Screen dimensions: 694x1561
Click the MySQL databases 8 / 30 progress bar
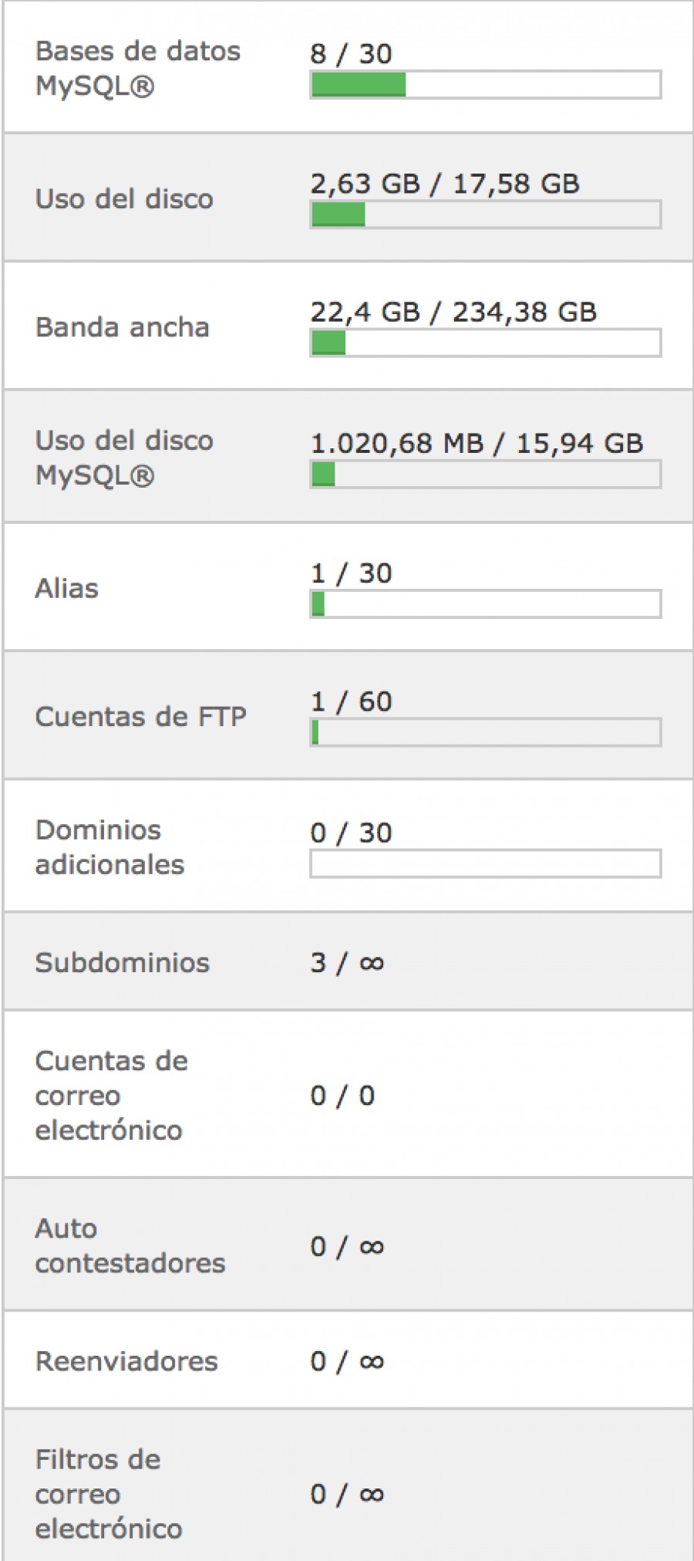485,85
